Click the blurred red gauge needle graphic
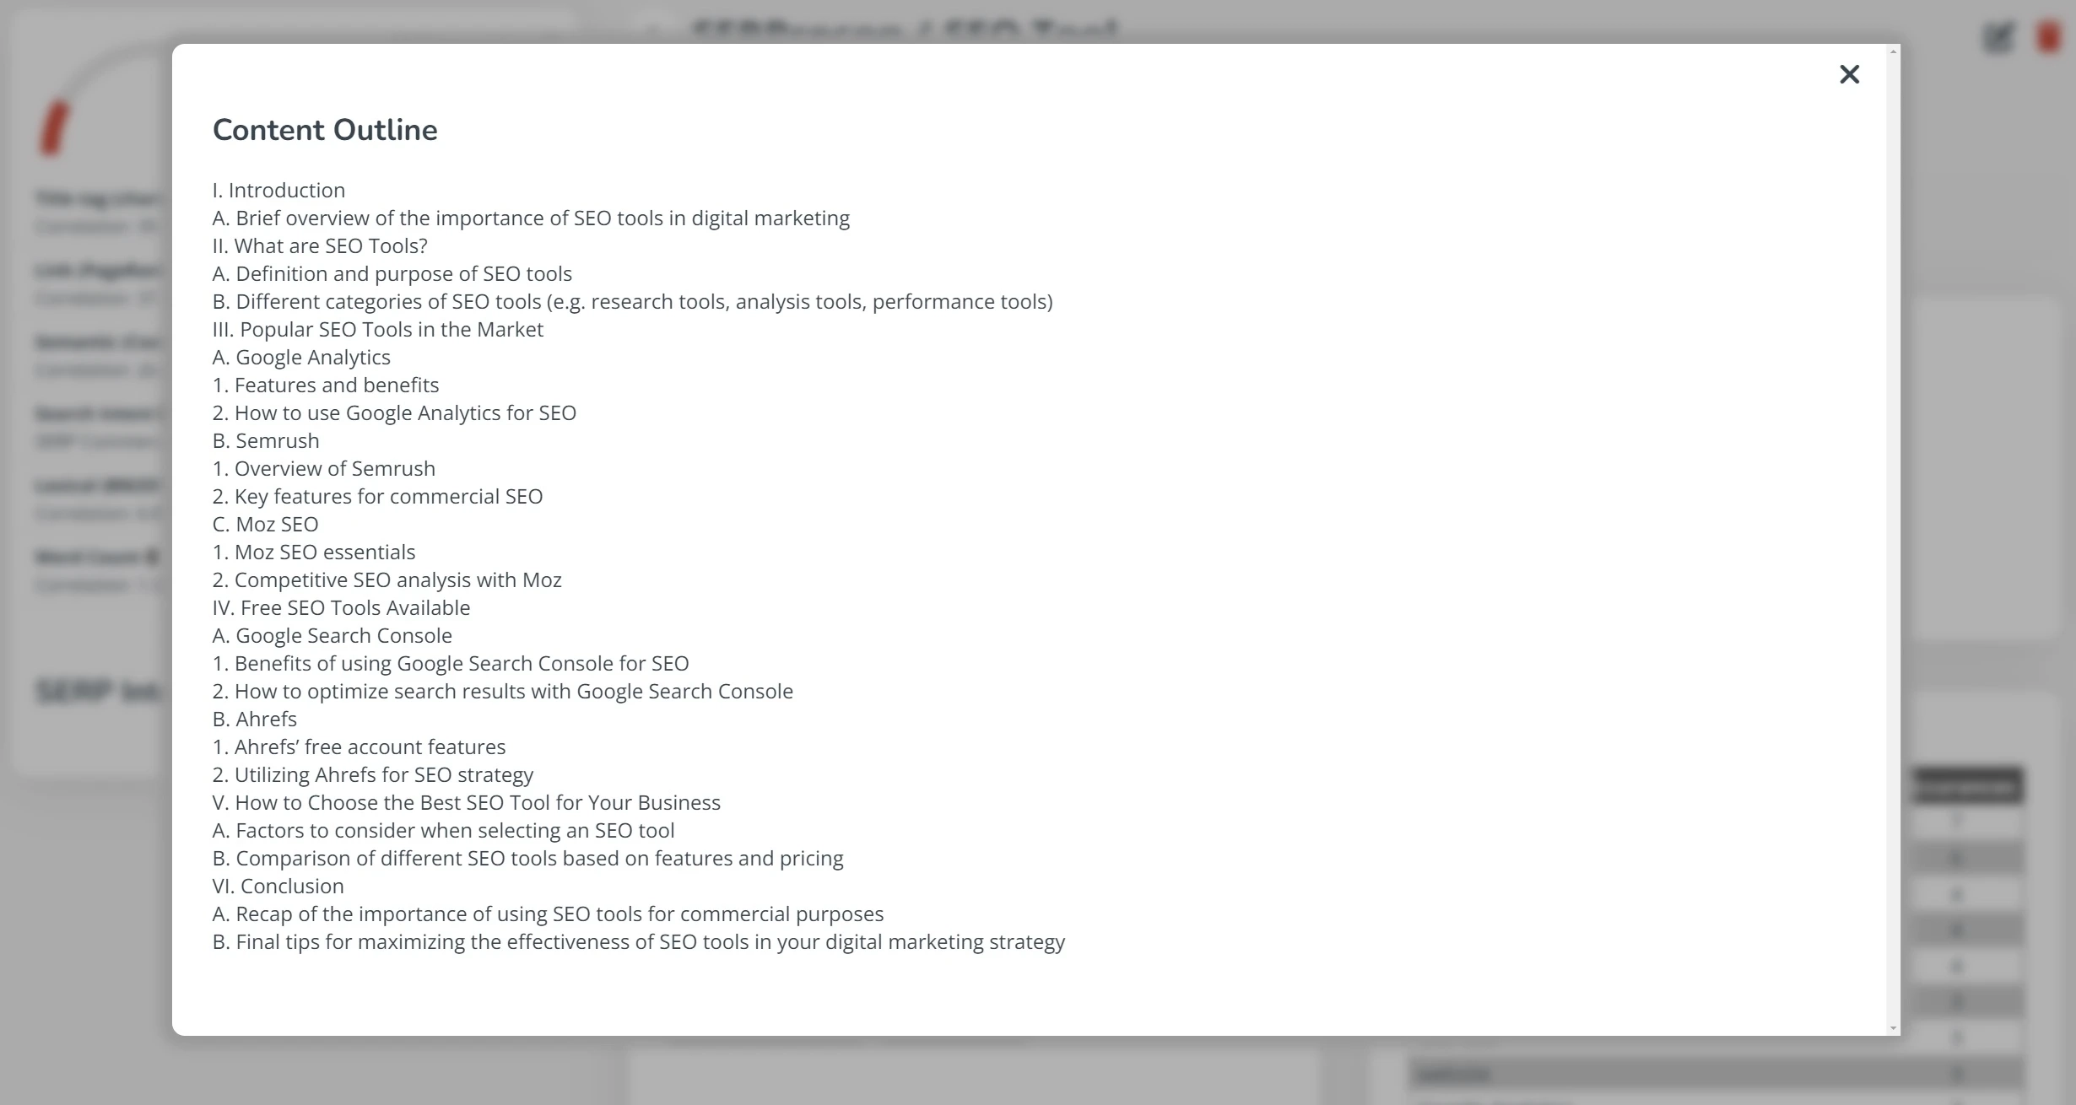 pyautogui.click(x=53, y=128)
